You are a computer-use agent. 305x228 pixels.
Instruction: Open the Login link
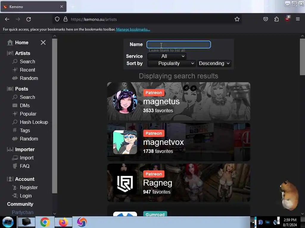tap(26, 196)
